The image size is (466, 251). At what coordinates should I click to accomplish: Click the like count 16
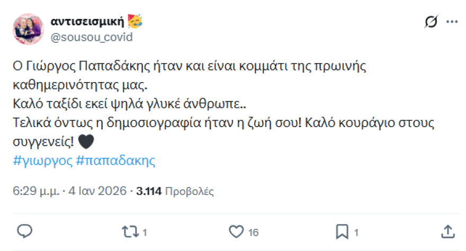click(x=253, y=232)
